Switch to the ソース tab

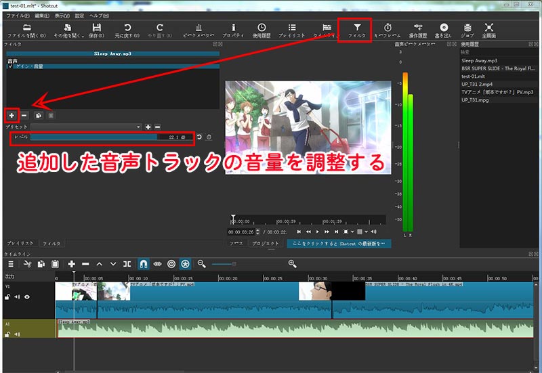pos(236,244)
